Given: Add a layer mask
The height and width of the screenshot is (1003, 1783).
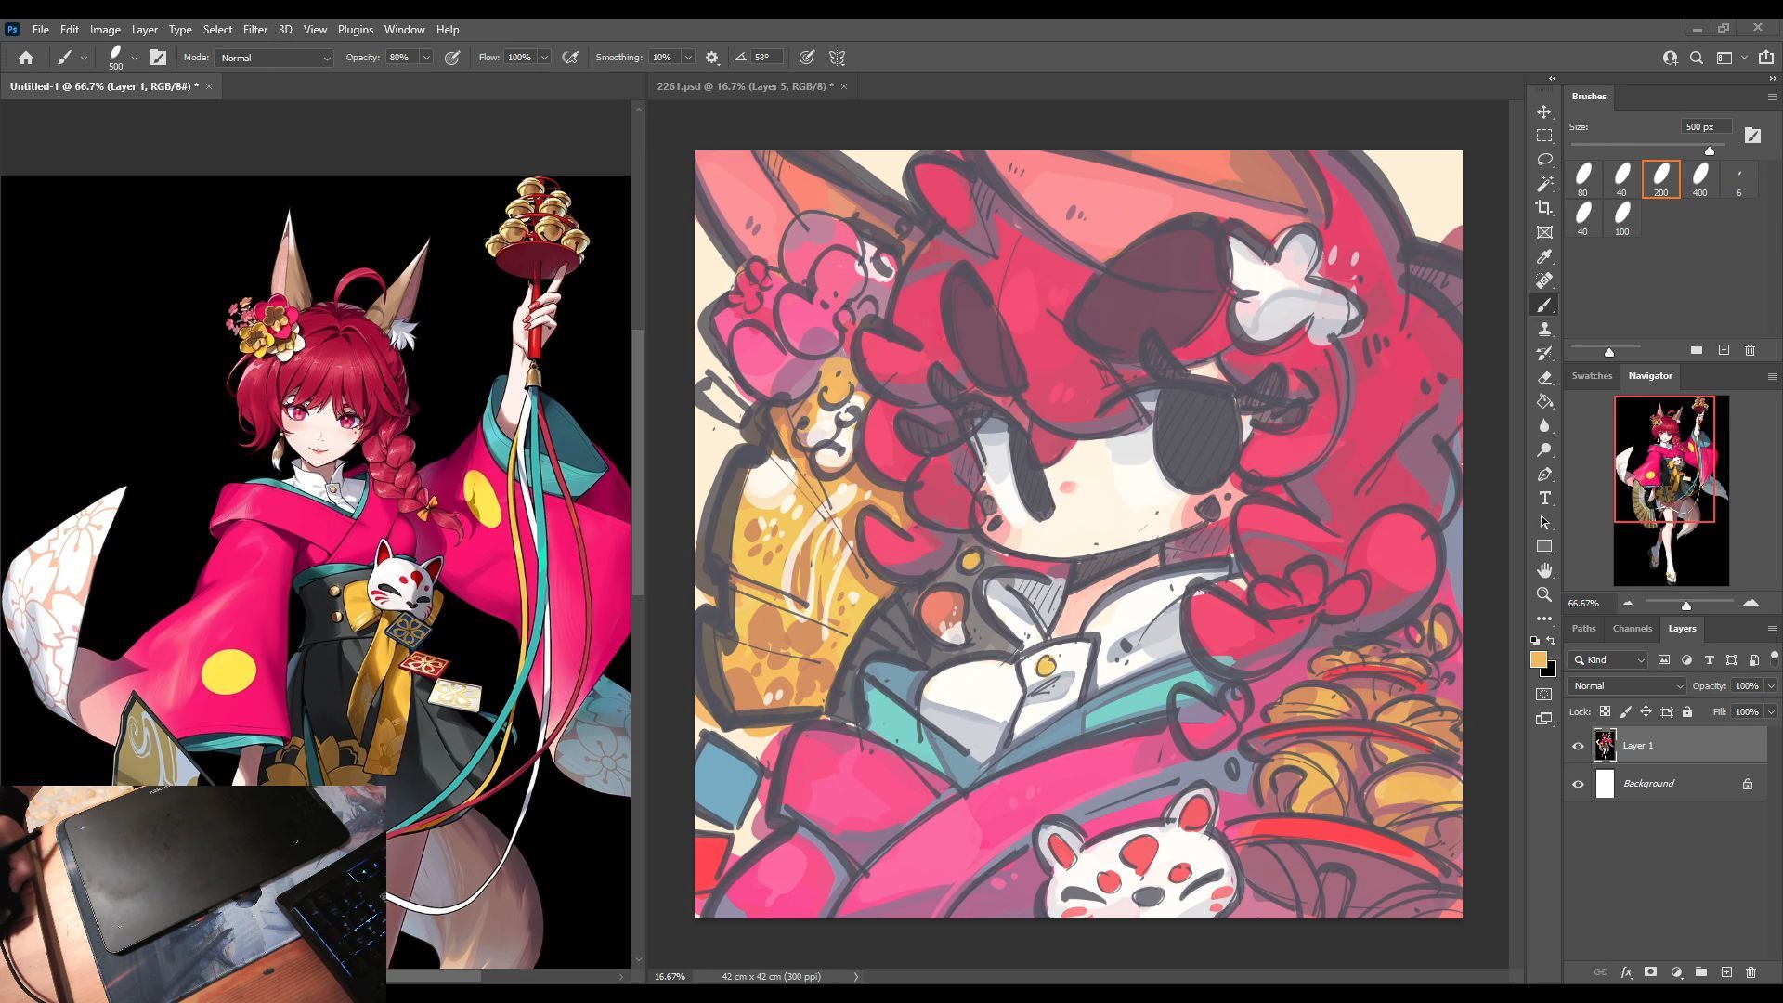Looking at the screenshot, I should pos(1650,972).
